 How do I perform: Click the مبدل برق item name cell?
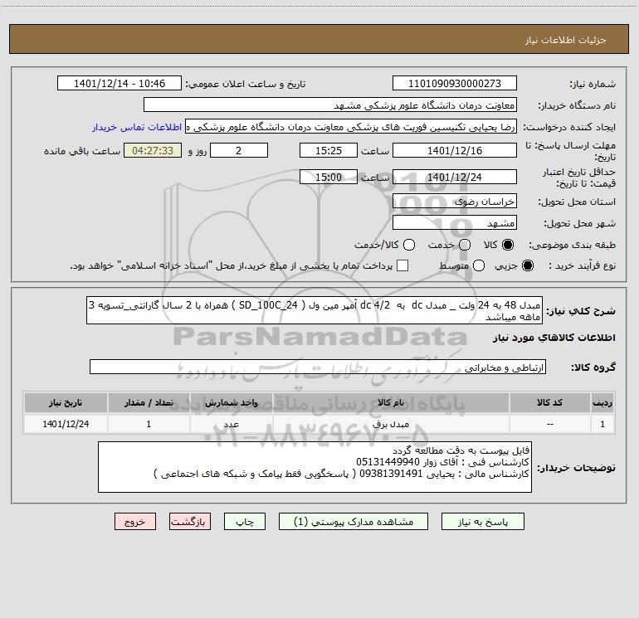391,424
